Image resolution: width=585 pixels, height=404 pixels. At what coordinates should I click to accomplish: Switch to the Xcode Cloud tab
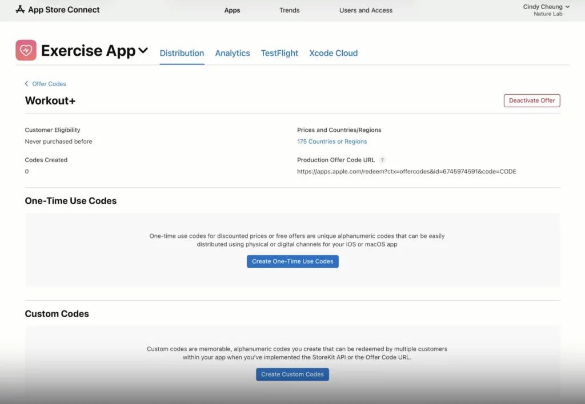coord(333,53)
